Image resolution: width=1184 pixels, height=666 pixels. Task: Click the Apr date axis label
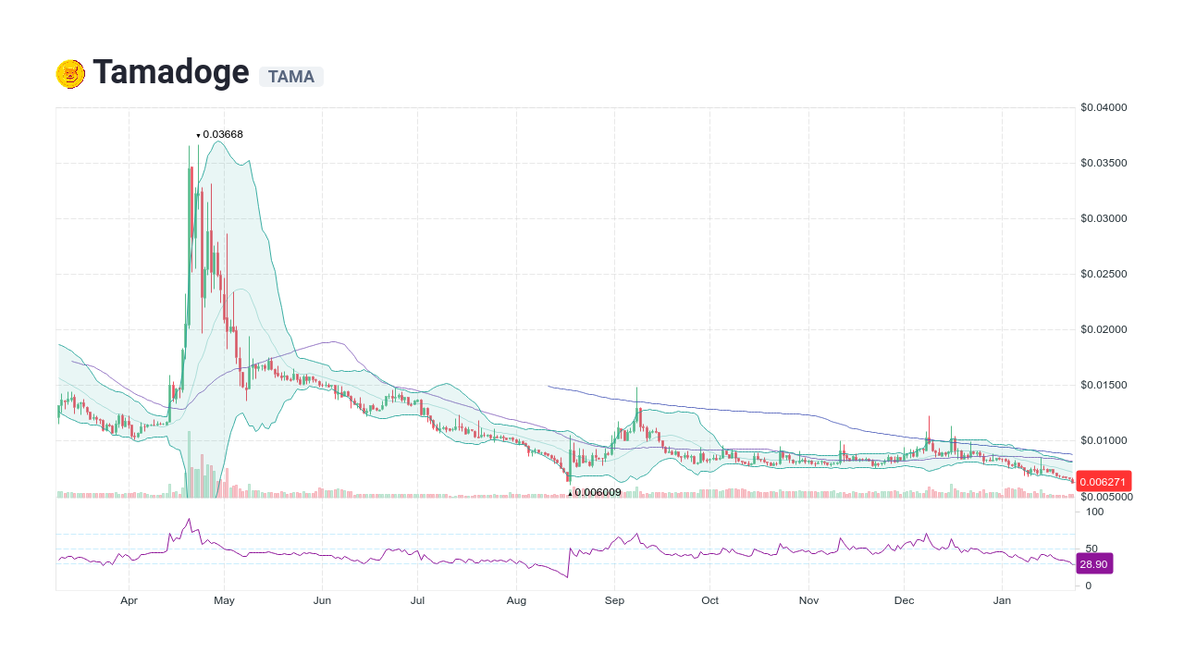[x=129, y=600]
